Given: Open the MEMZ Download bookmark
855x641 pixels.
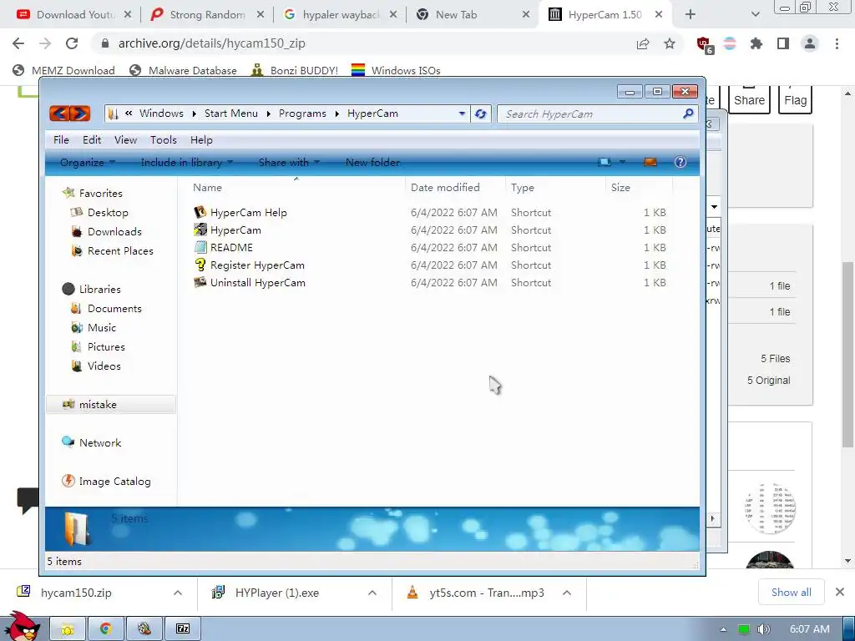Looking at the screenshot, I should (63, 70).
